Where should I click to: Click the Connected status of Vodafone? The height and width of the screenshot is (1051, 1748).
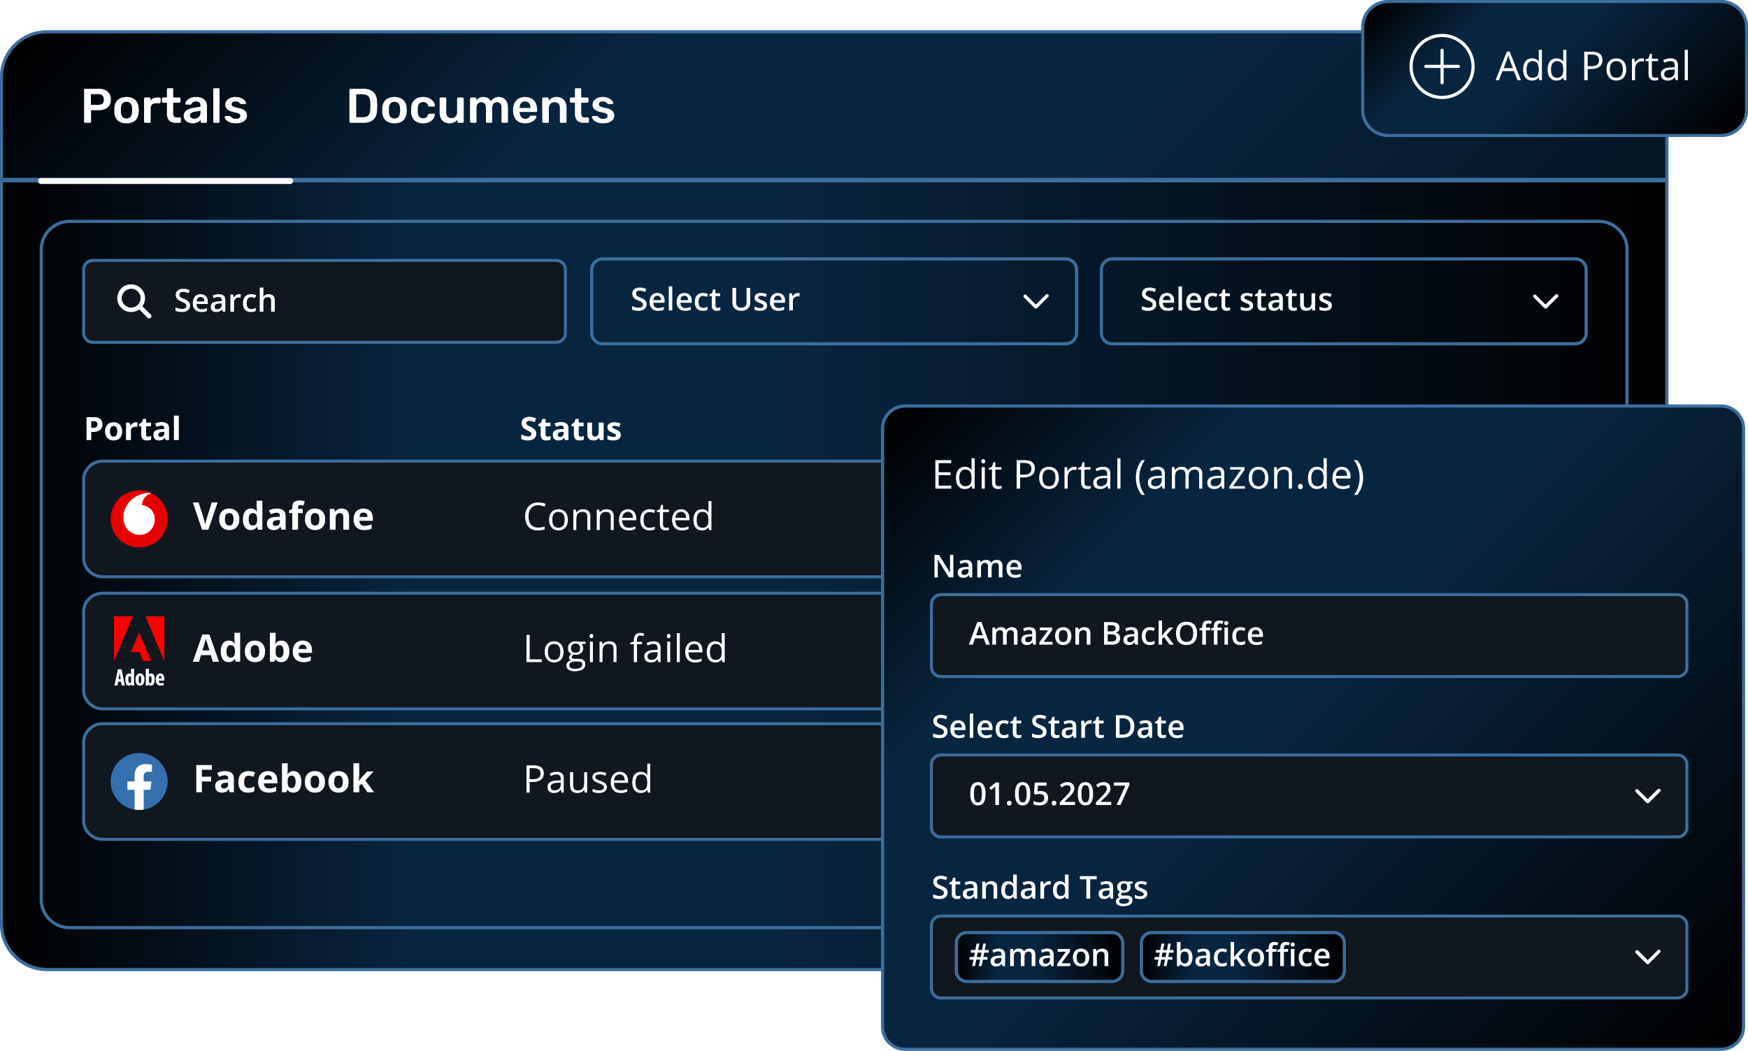point(618,517)
